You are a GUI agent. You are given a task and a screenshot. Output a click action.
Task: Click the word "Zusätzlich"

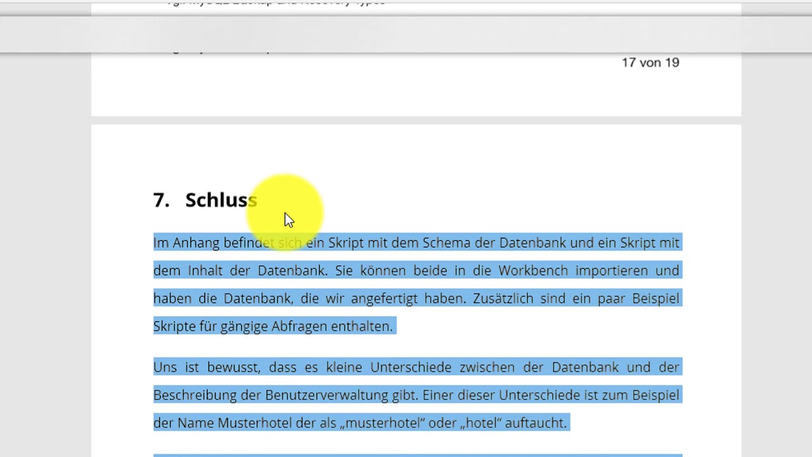coord(503,298)
